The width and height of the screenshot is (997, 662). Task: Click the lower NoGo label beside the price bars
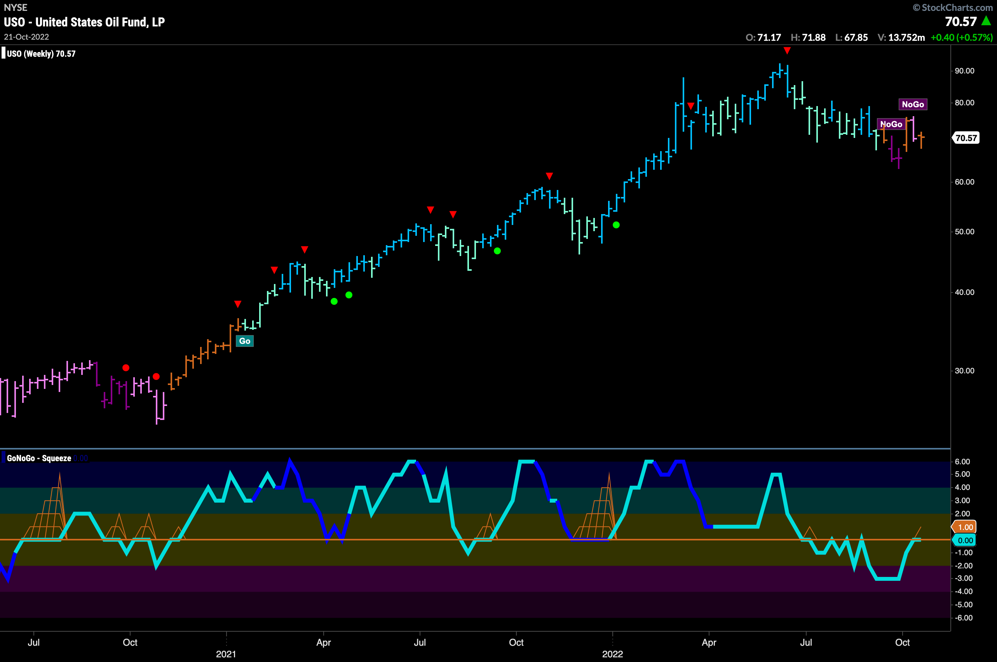point(891,124)
